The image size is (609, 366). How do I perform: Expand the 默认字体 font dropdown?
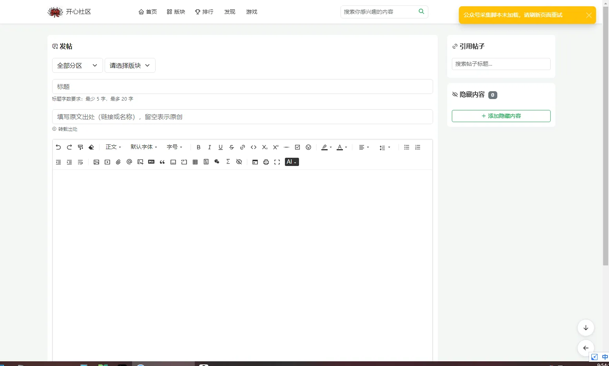(x=144, y=147)
